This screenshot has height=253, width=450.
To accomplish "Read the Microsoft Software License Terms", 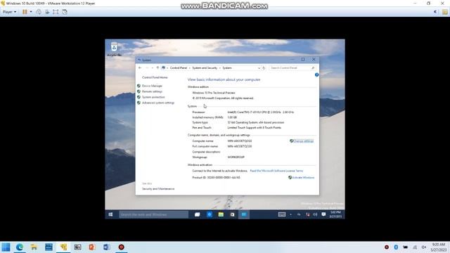I will point(276,171).
